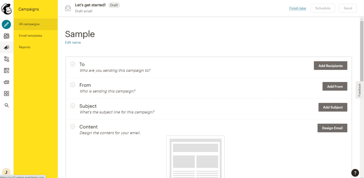Click the Edit name link
The image size is (364, 178).
[x=73, y=42]
